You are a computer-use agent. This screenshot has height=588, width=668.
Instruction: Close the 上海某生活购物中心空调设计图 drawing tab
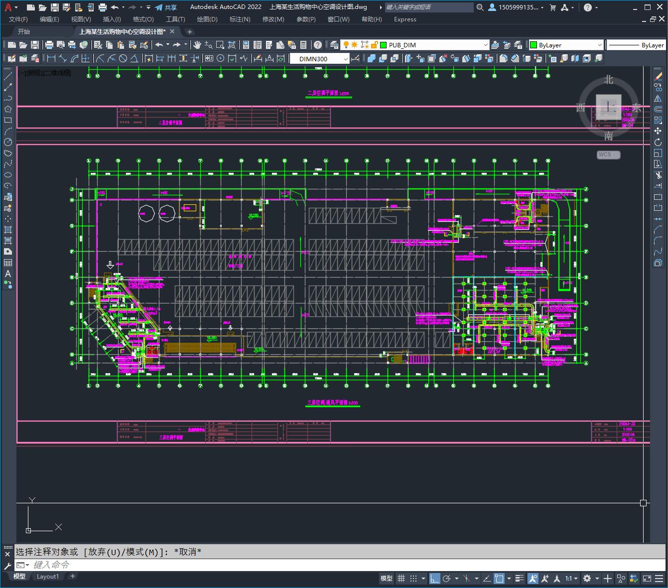172,31
